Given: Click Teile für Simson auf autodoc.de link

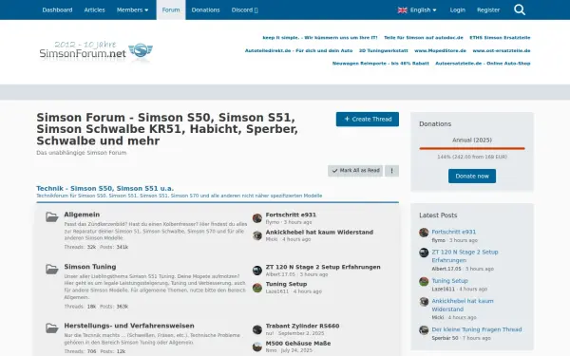Looking at the screenshot, I should [424, 38].
